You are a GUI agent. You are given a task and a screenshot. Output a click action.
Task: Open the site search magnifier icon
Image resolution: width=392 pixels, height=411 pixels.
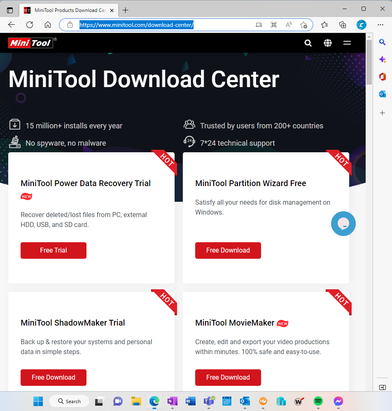pos(308,43)
